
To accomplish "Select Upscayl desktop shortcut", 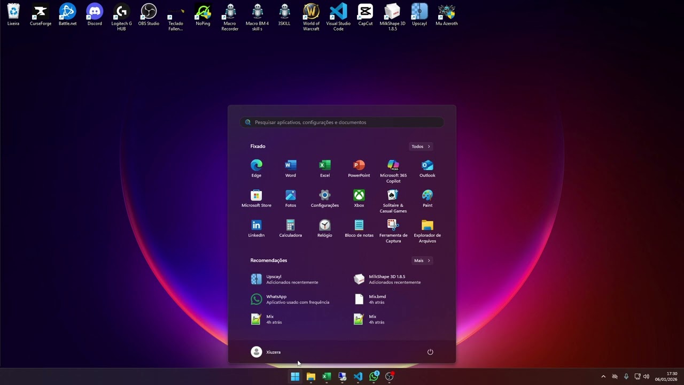I will 419,15.
